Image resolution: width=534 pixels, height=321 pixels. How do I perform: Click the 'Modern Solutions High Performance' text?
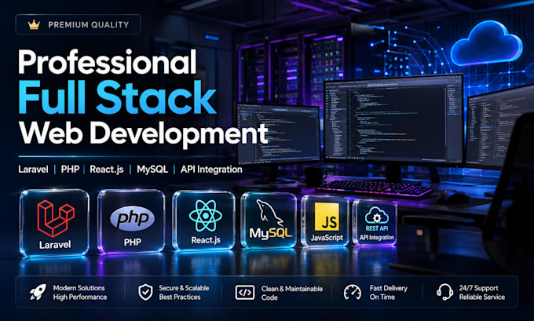point(79,293)
